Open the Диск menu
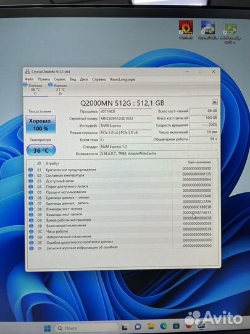The image size is (250, 334). [84, 79]
